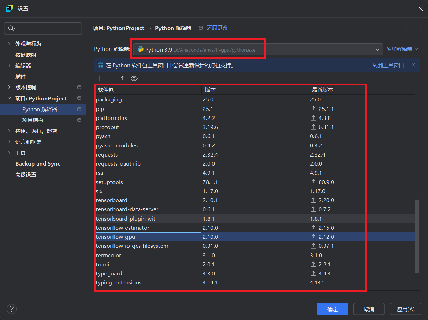This screenshot has height=320, width=428.
Task: Navigate back with the left arrow
Action: point(408,29)
